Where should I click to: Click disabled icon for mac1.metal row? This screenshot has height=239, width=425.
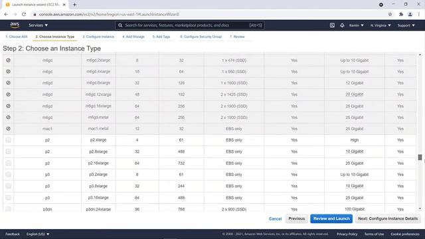(9, 129)
